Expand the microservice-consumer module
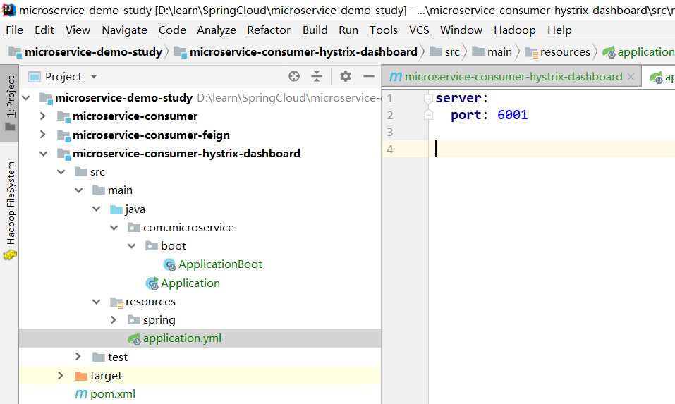Viewport: 675px width, 404px height. (x=42, y=116)
